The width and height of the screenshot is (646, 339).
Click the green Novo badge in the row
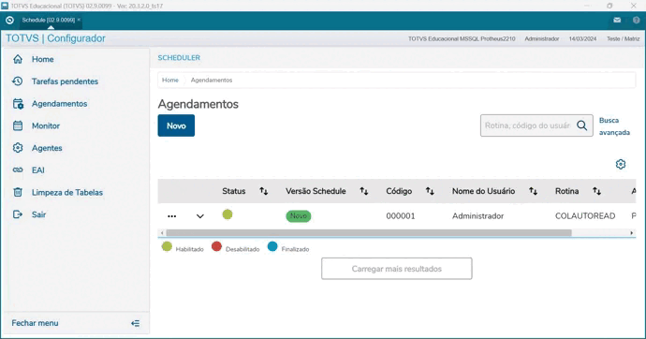click(299, 215)
